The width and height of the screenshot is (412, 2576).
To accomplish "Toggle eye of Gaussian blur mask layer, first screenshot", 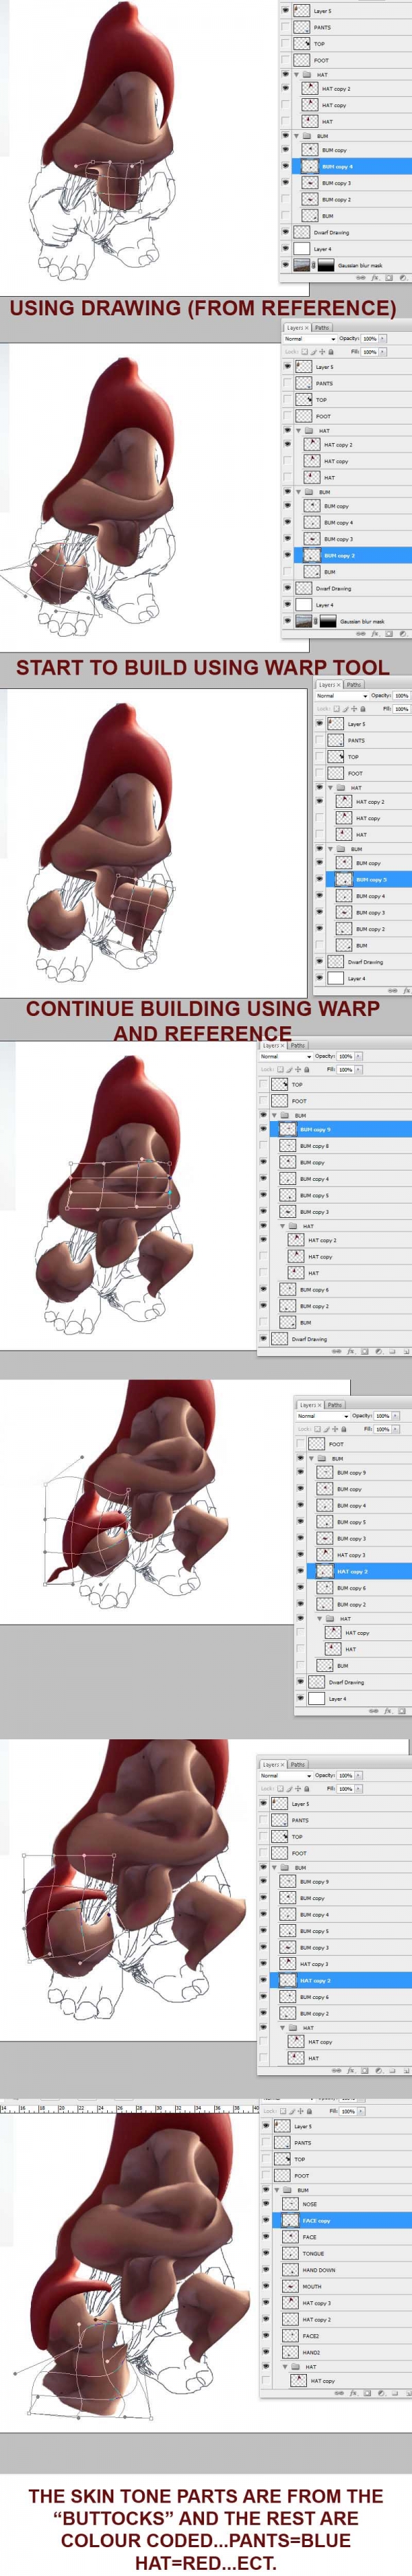I will click(286, 265).
